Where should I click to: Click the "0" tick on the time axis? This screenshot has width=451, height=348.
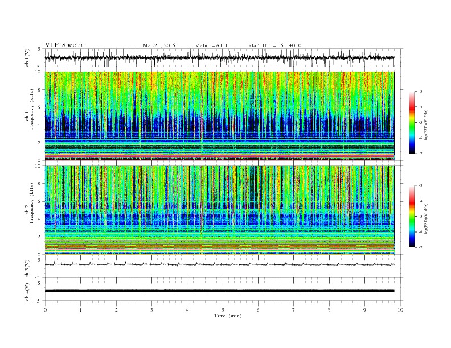coord(45,310)
